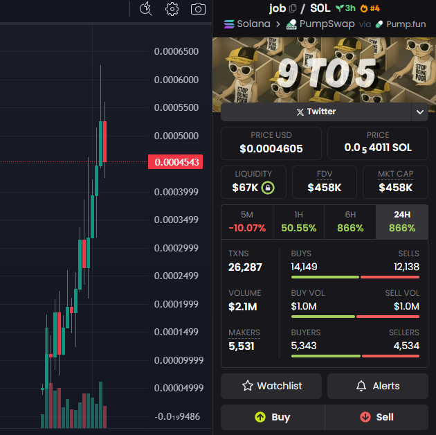Image resolution: width=436 pixels, height=435 pixels.
Task: Click the VOLUME value $2.1M
Action: click(x=242, y=307)
